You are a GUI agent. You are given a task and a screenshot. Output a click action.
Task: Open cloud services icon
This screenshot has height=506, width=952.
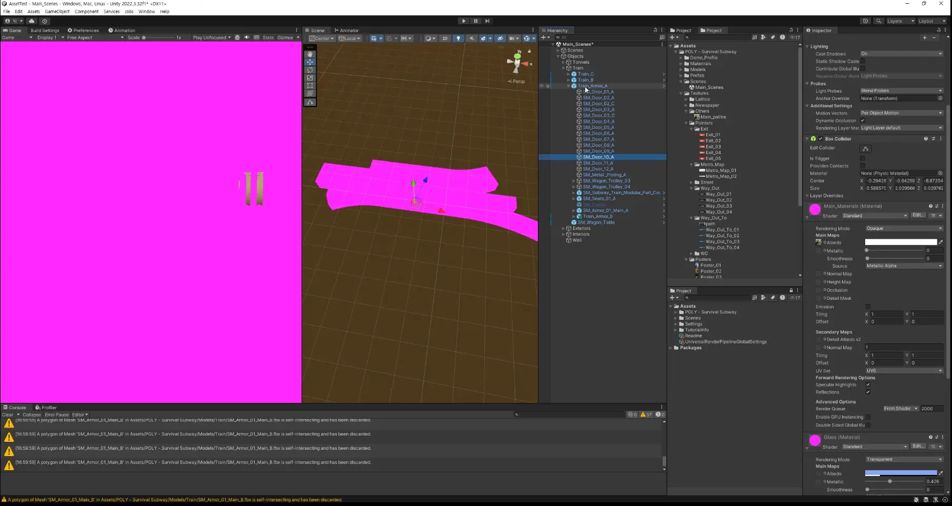(x=32, y=21)
